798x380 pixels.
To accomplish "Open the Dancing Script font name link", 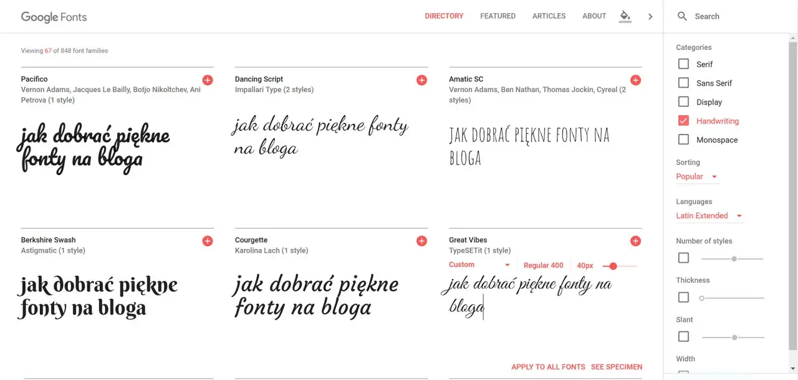I will (x=259, y=79).
